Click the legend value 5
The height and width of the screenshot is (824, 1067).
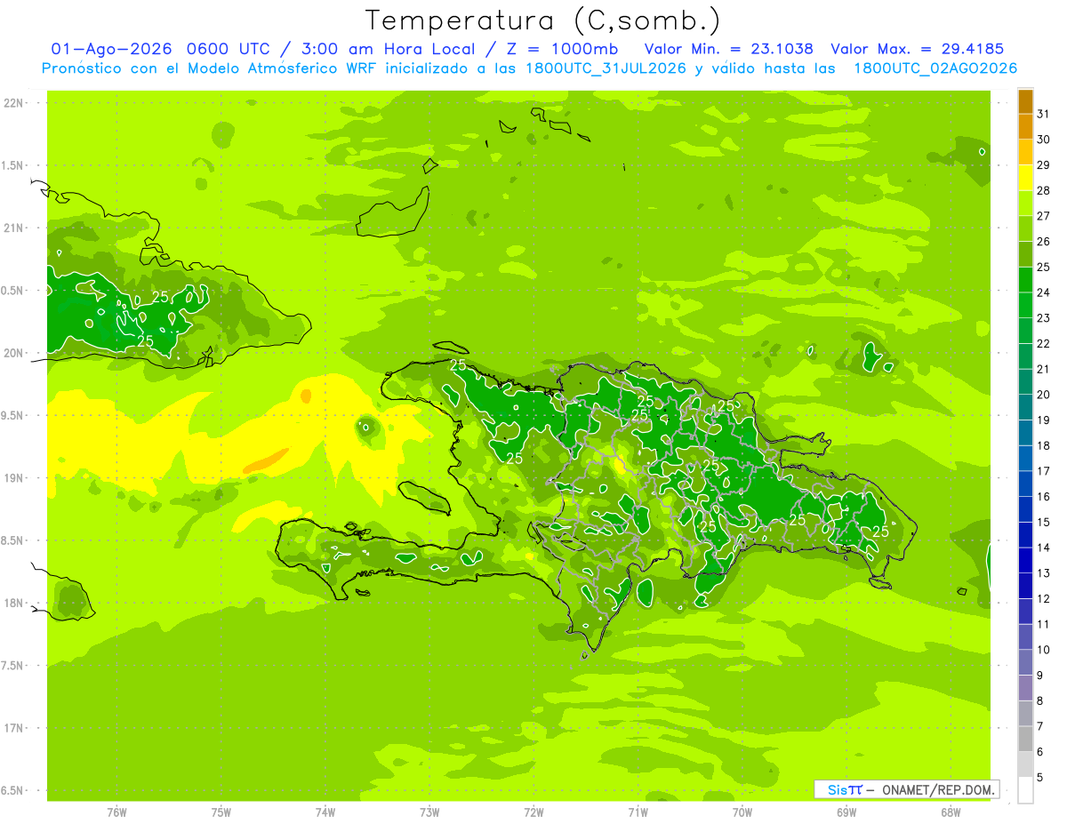(x=1041, y=777)
